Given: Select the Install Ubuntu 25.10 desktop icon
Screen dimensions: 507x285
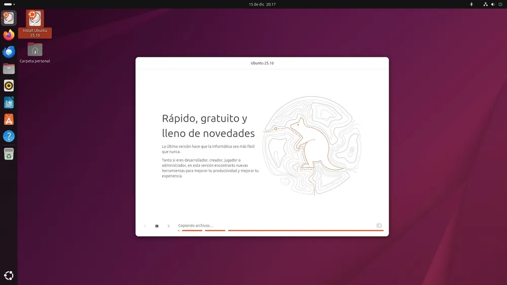Looking at the screenshot, I should tap(35, 24).
